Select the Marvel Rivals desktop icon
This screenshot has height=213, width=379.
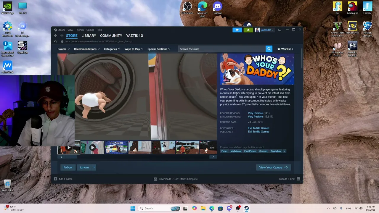click(352, 28)
